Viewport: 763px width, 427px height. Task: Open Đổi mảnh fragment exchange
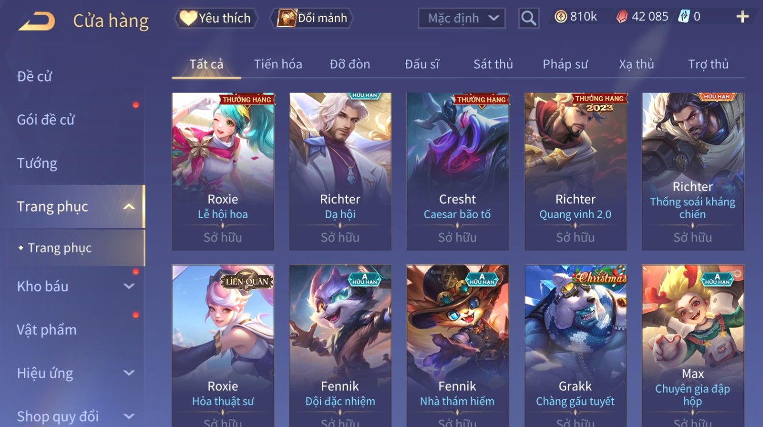coord(312,18)
